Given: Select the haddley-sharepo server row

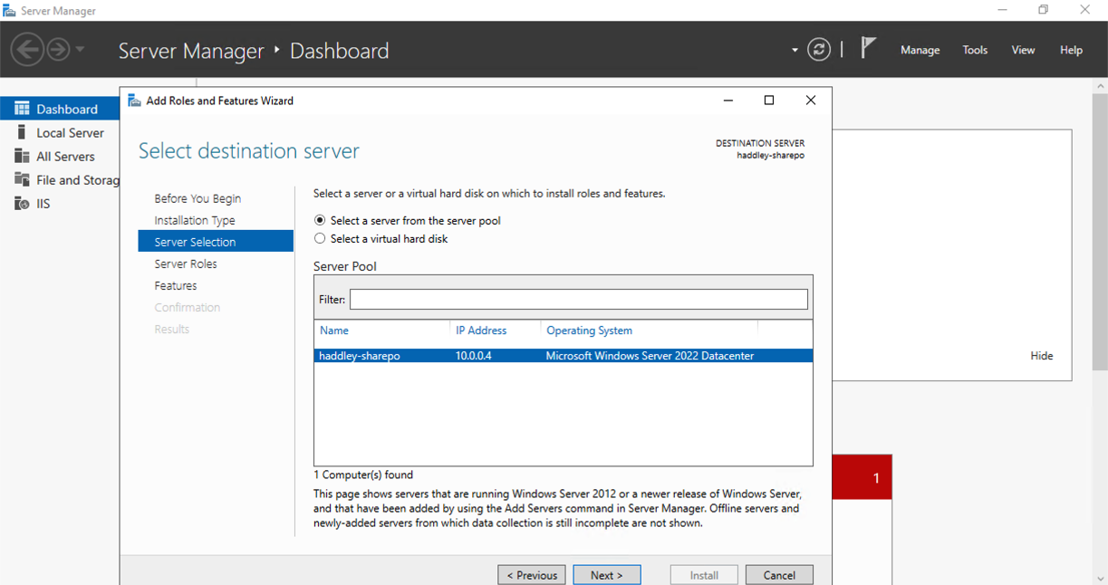Looking at the screenshot, I should [x=564, y=356].
